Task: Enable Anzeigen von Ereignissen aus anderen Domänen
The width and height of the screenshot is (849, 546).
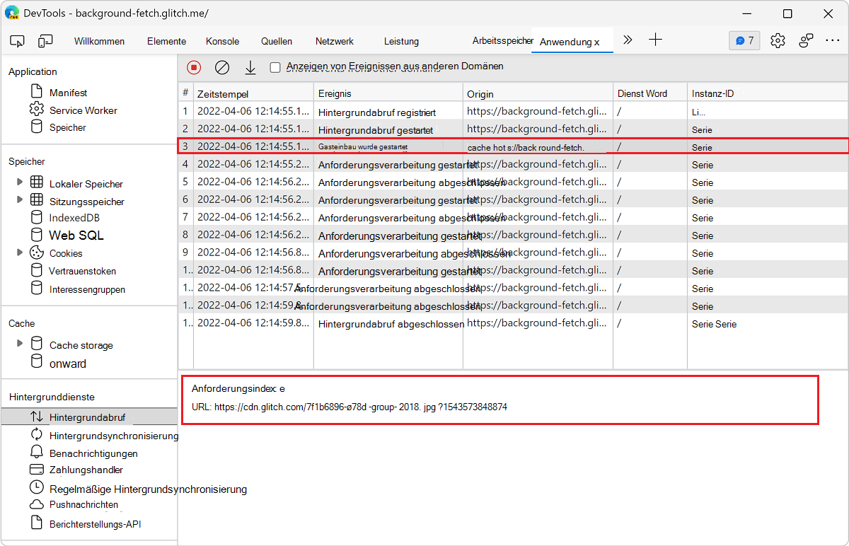Action: [275, 66]
